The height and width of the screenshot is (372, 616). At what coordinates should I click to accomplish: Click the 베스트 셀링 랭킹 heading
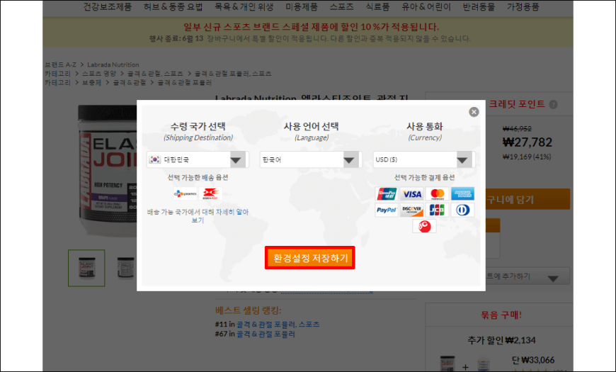point(249,310)
